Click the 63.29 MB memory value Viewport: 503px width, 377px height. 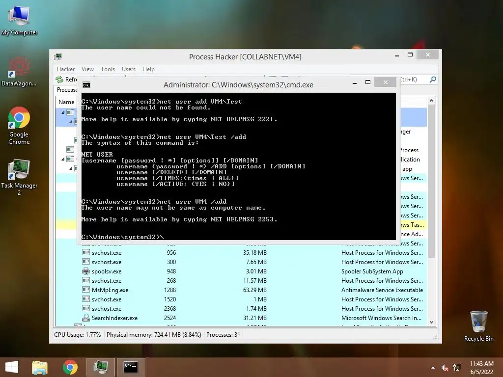tap(255, 290)
